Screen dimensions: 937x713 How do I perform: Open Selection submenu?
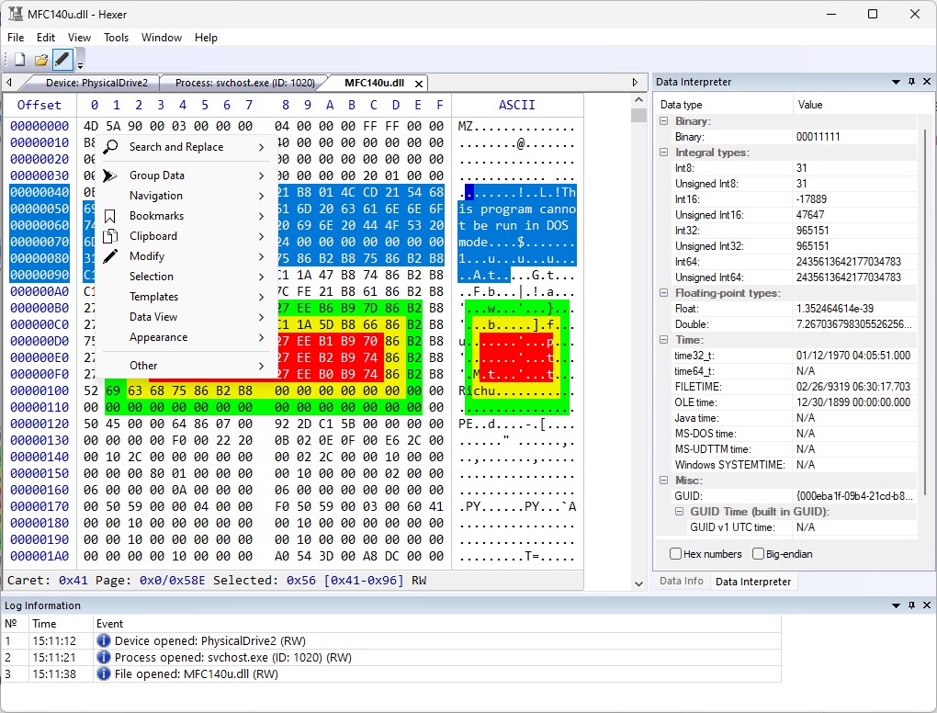188,277
